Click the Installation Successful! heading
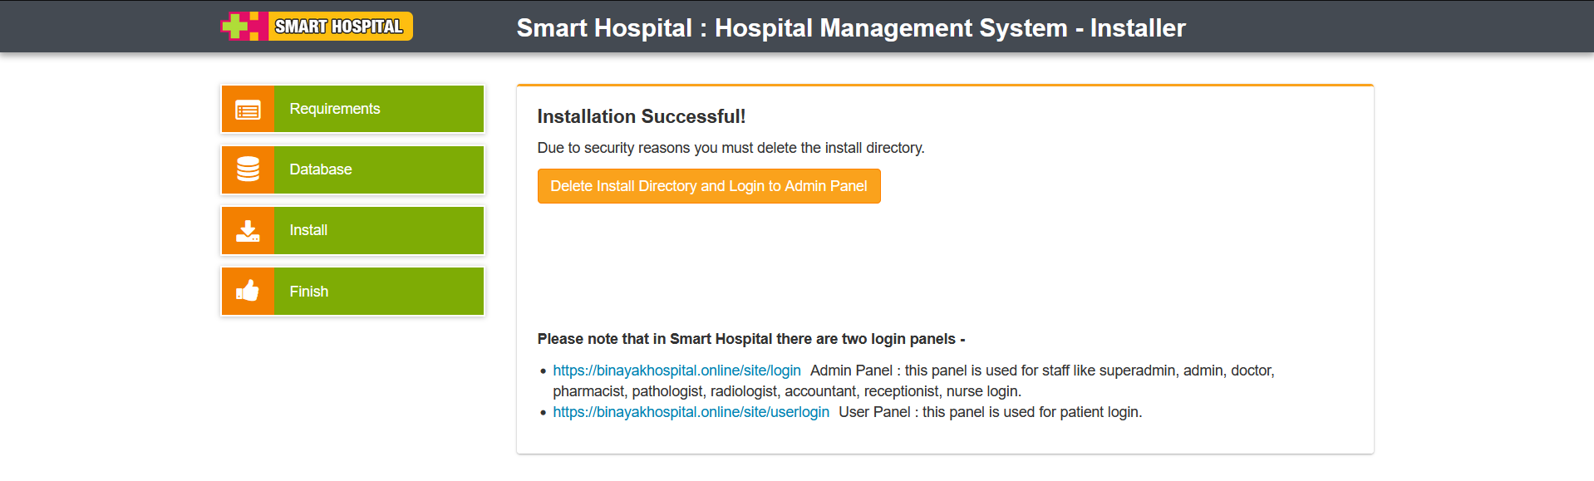1594x481 pixels. pyautogui.click(x=642, y=116)
